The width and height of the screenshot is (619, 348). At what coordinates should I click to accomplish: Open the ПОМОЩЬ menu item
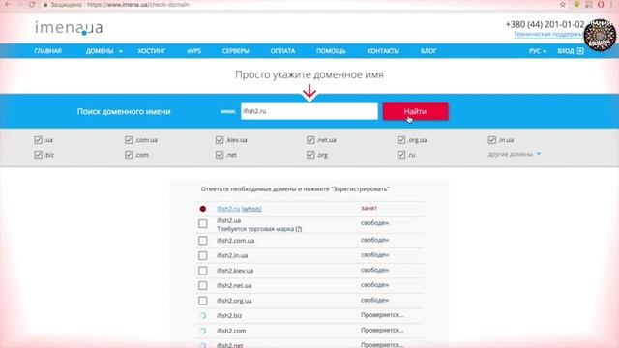(331, 51)
